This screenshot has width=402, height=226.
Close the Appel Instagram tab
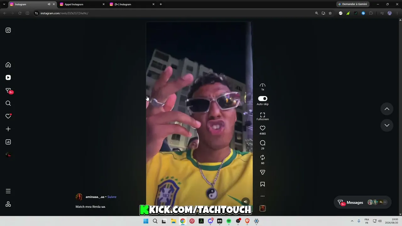[104, 4]
